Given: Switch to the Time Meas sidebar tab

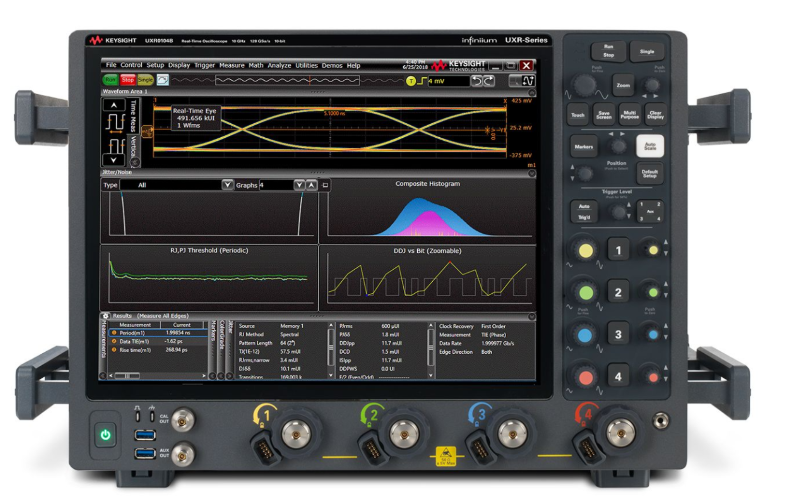Looking at the screenshot, I should pos(133,116).
